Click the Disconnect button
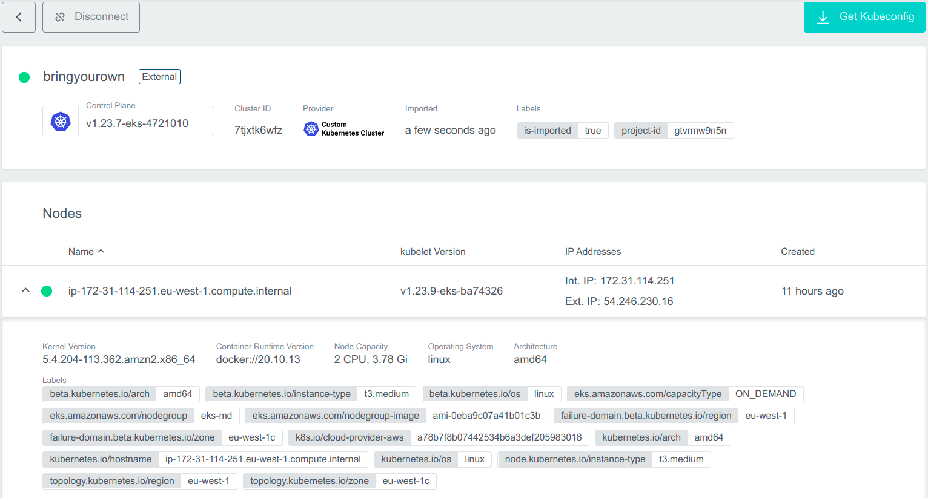The width and height of the screenshot is (928, 498). coord(91,17)
